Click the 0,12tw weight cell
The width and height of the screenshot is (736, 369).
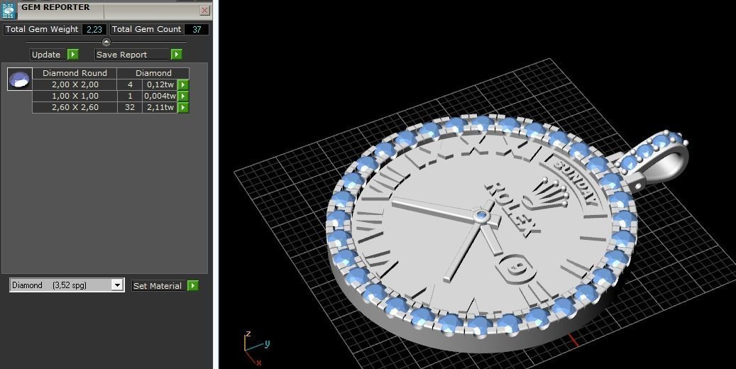(x=160, y=84)
